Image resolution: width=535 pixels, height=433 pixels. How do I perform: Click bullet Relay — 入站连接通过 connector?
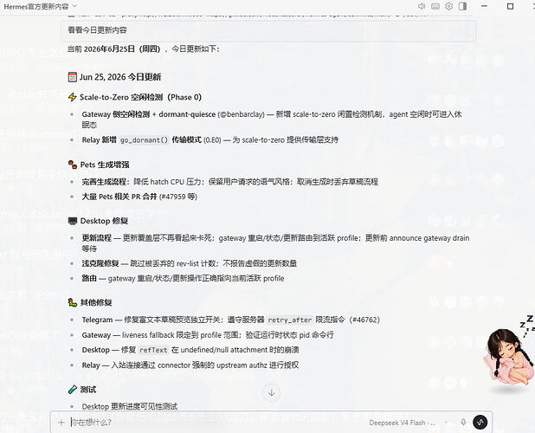(x=190, y=365)
